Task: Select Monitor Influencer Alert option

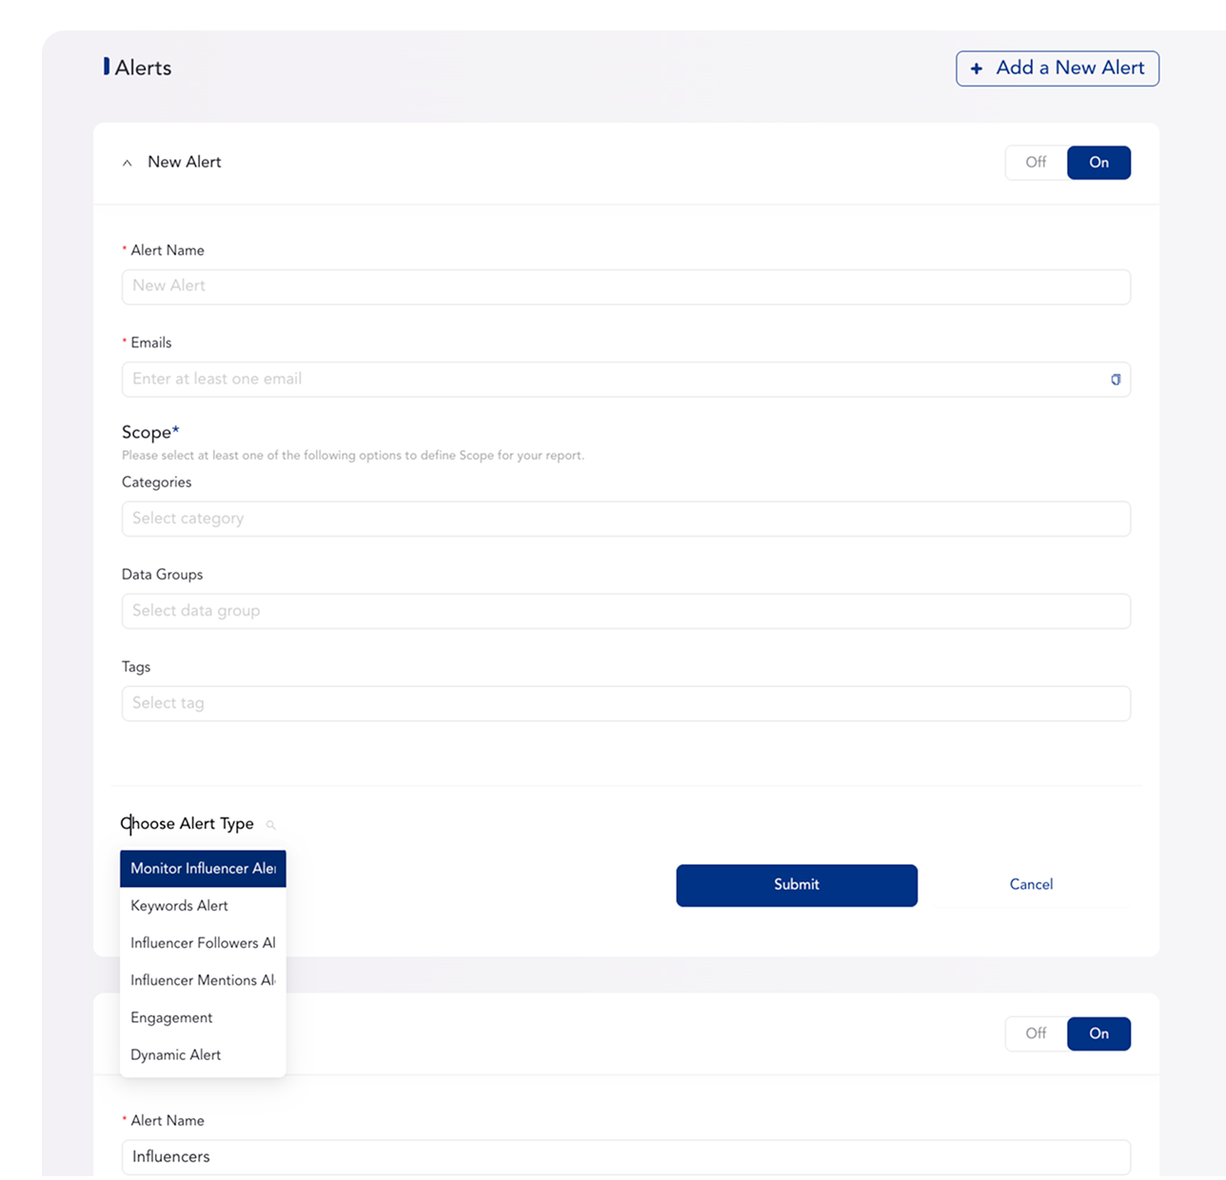Action: click(203, 869)
